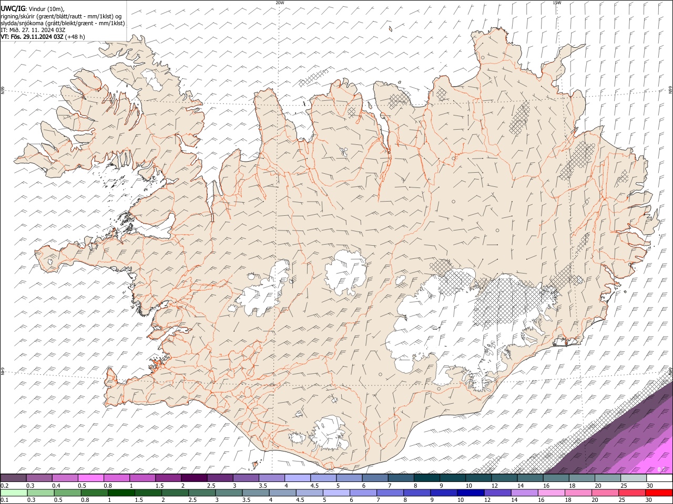Screen dimensions: 673x504
Task: Click the 4.5 swatch in the lower legend row
Action: point(310,493)
